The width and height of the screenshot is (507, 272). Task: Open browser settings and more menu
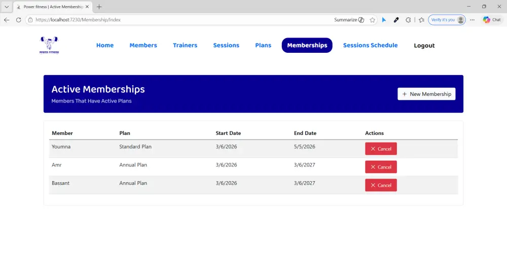(473, 20)
